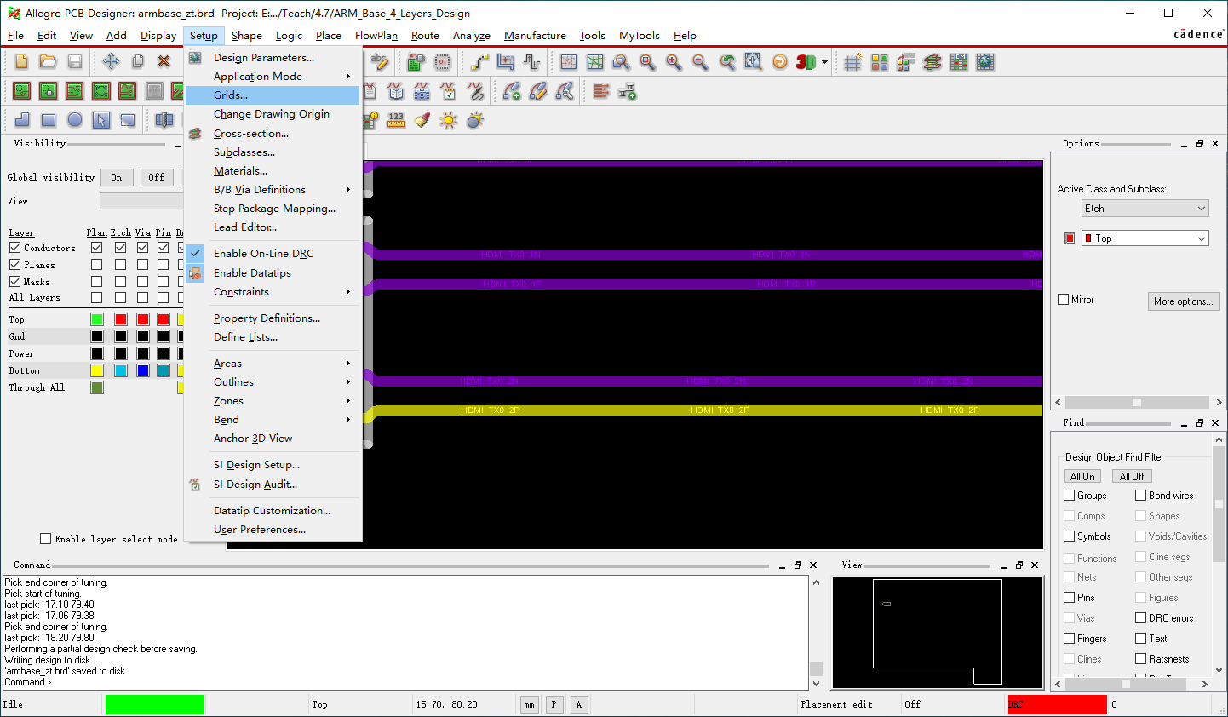The image size is (1228, 717).
Task: Check the Pins find filter
Action: click(1070, 598)
